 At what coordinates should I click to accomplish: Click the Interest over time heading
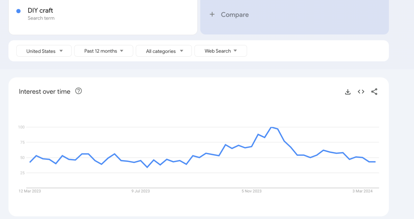[x=44, y=92]
